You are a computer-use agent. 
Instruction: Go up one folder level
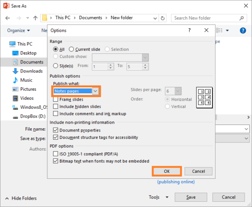tap(35, 18)
